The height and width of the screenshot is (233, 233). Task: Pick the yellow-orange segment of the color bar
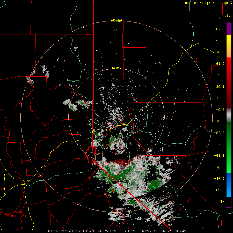[229, 46]
